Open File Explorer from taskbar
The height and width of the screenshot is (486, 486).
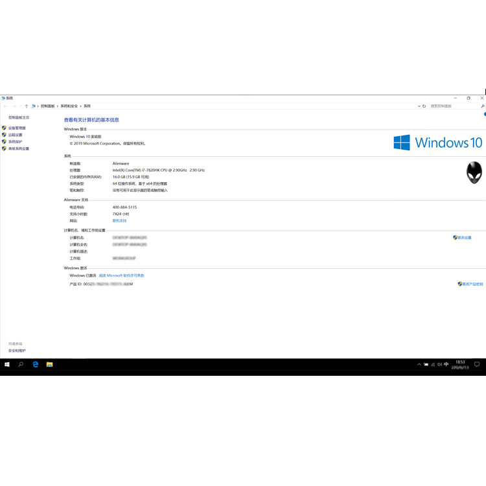(x=50, y=364)
